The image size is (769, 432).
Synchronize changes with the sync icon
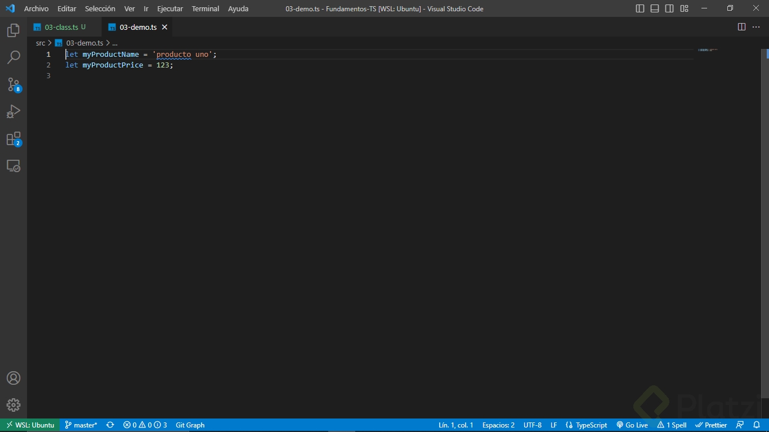tap(110, 425)
